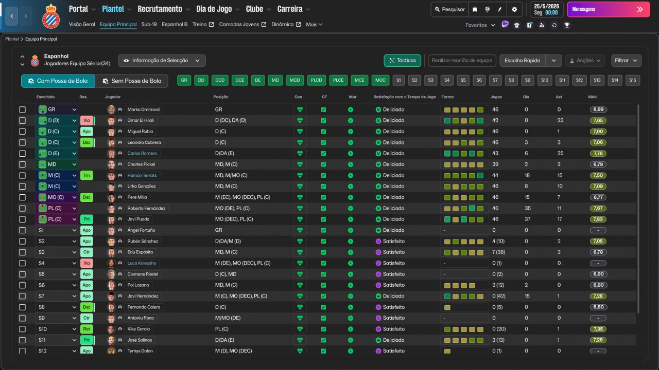This screenshot has height=370, width=659.
Task: Click the pencil edit icon
Action: pyautogui.click(x=500, y=9)
